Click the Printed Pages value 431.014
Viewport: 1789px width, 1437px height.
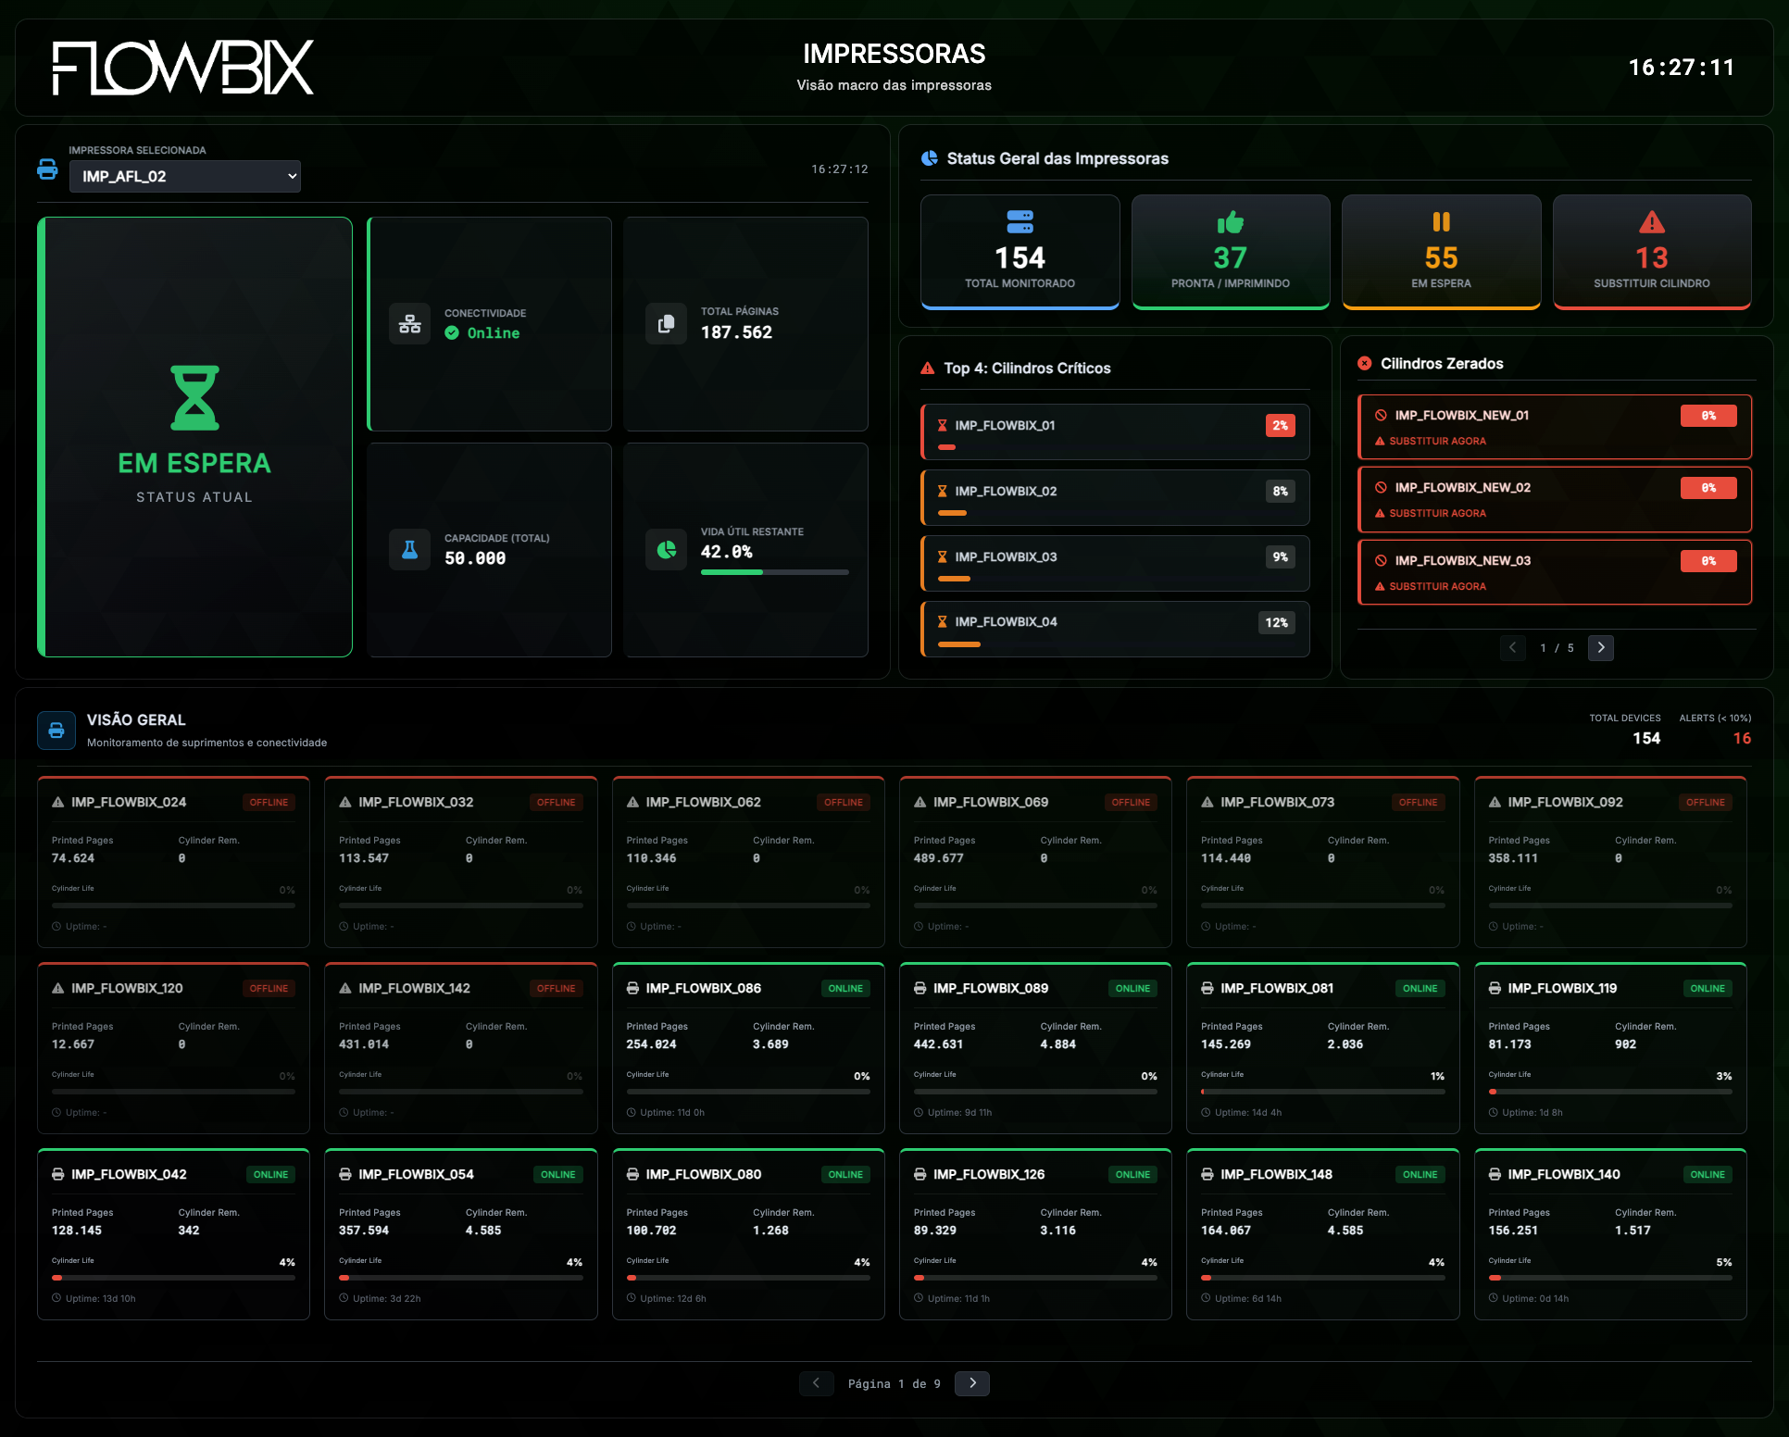(x=364, y=1045)
